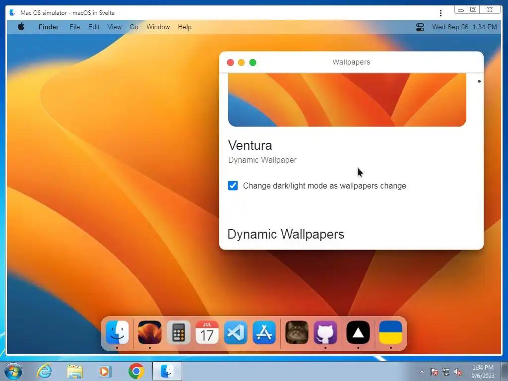Click the Ventura wallpaper title text
The height and width of the screenshot is (381, 508).
pos(250,145)
